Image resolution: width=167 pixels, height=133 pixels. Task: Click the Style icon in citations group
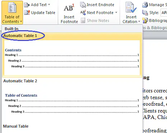point(145,13)
